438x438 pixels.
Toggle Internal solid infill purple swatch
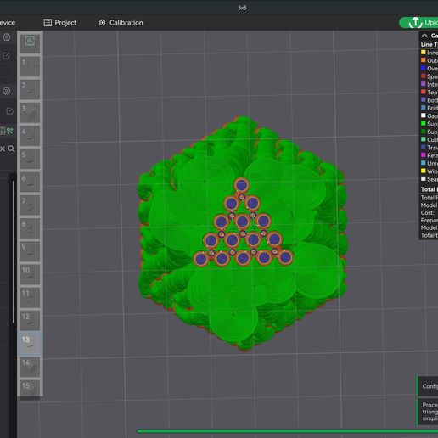pos(424,84)
